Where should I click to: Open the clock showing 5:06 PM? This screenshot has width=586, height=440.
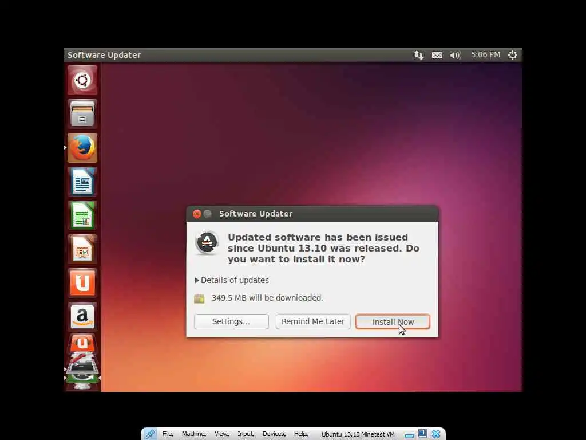(x=485, y=54)
